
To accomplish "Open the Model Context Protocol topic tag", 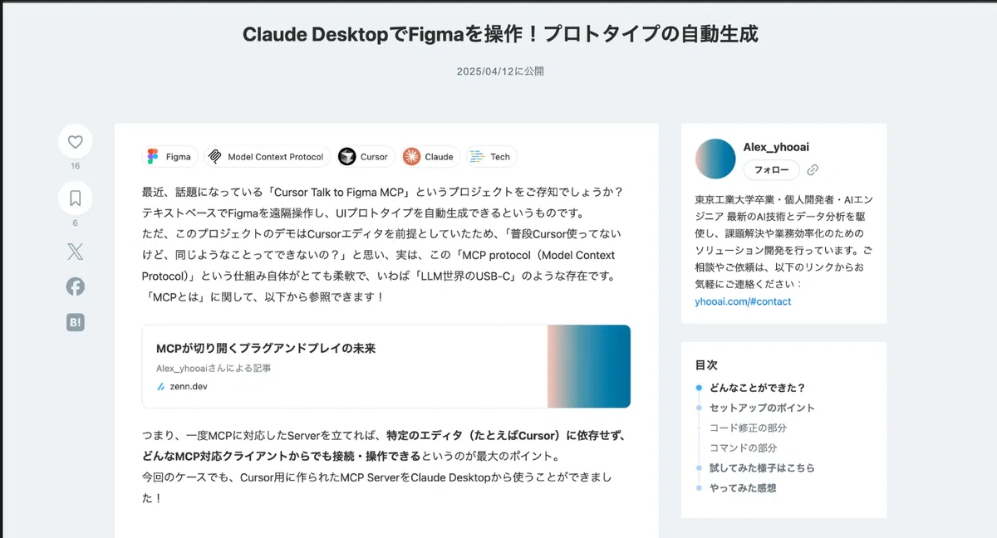I will point(268,157).
